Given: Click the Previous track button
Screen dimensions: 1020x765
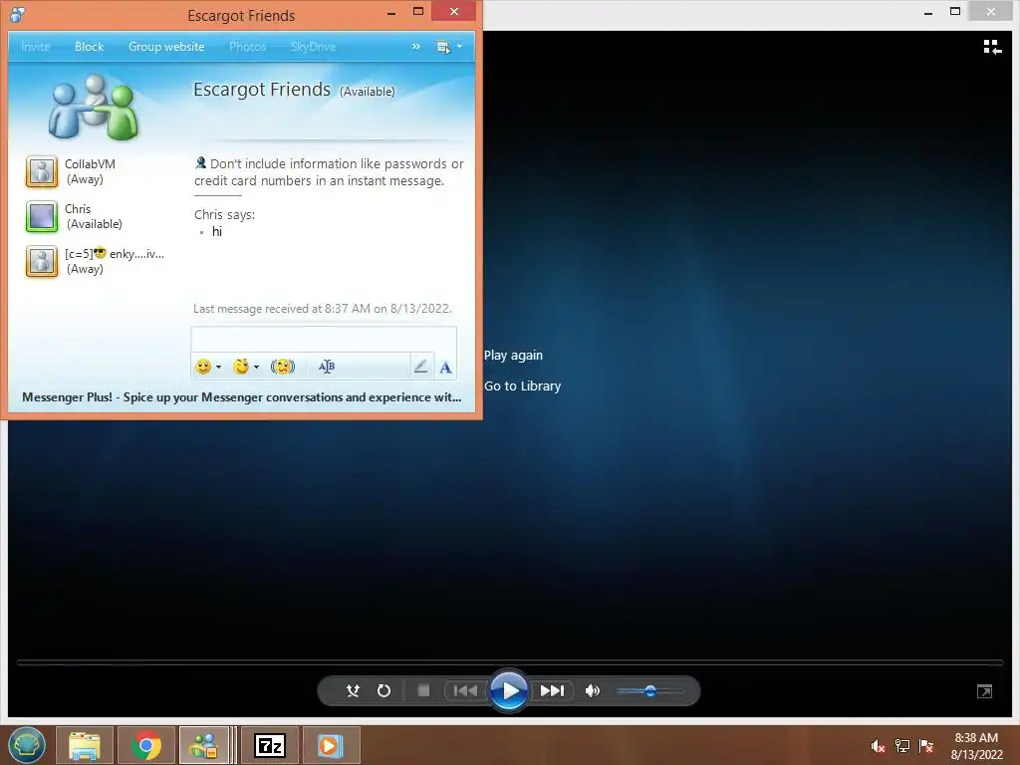Looking at the screenshot, I should pos(465,691).
